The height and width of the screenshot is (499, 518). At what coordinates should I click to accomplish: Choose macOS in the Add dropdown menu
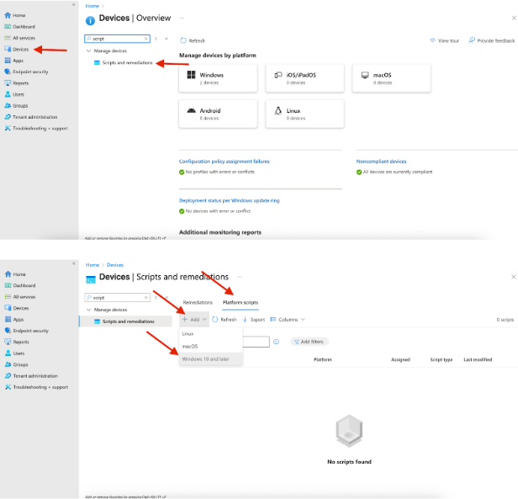(x=190, y=346)
